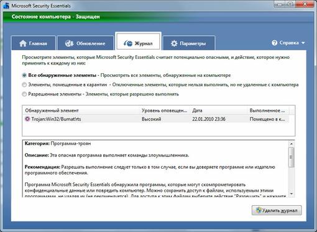Click the details pane scrollbar thumb
317x232 pixels.
click(x=292, y=157)
